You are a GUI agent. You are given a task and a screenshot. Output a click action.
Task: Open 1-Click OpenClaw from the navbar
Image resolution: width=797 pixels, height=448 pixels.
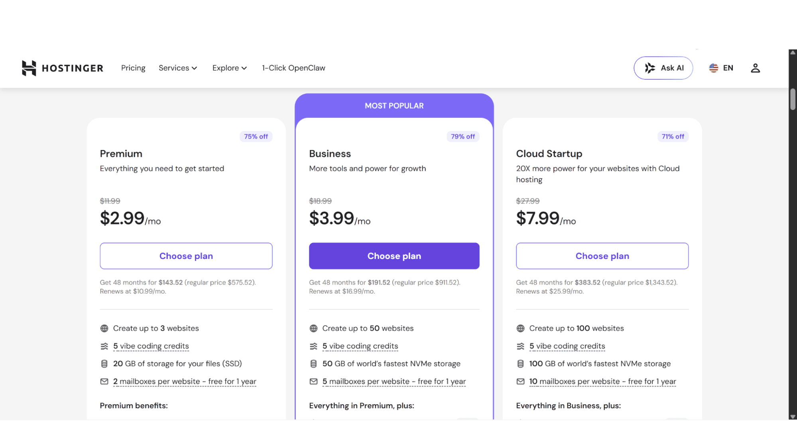tap(293, 68)
